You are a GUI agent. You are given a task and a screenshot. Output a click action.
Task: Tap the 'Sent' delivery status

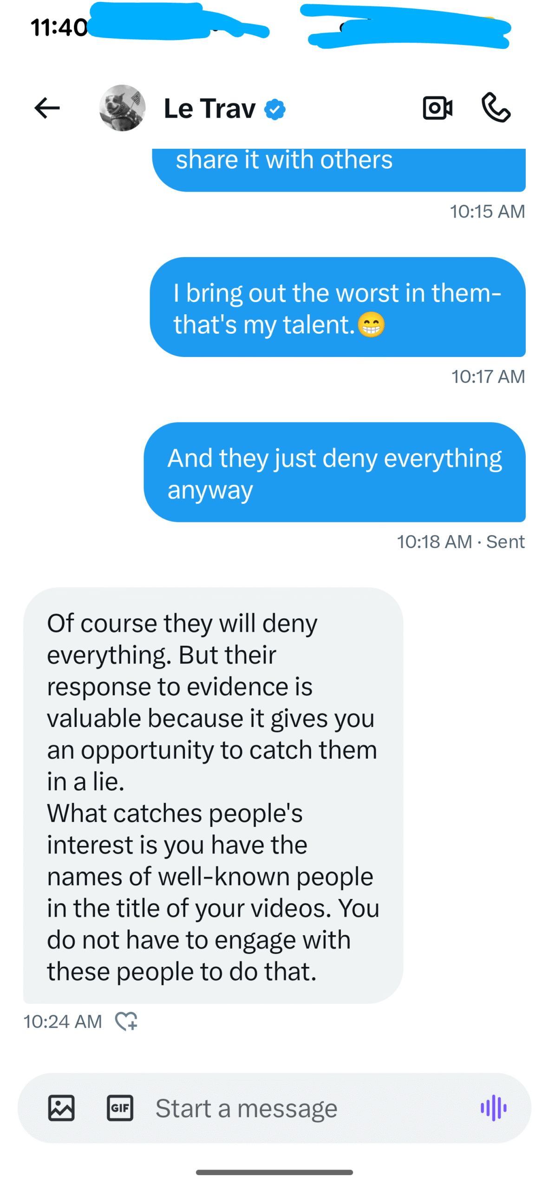[x=505, y=542]
